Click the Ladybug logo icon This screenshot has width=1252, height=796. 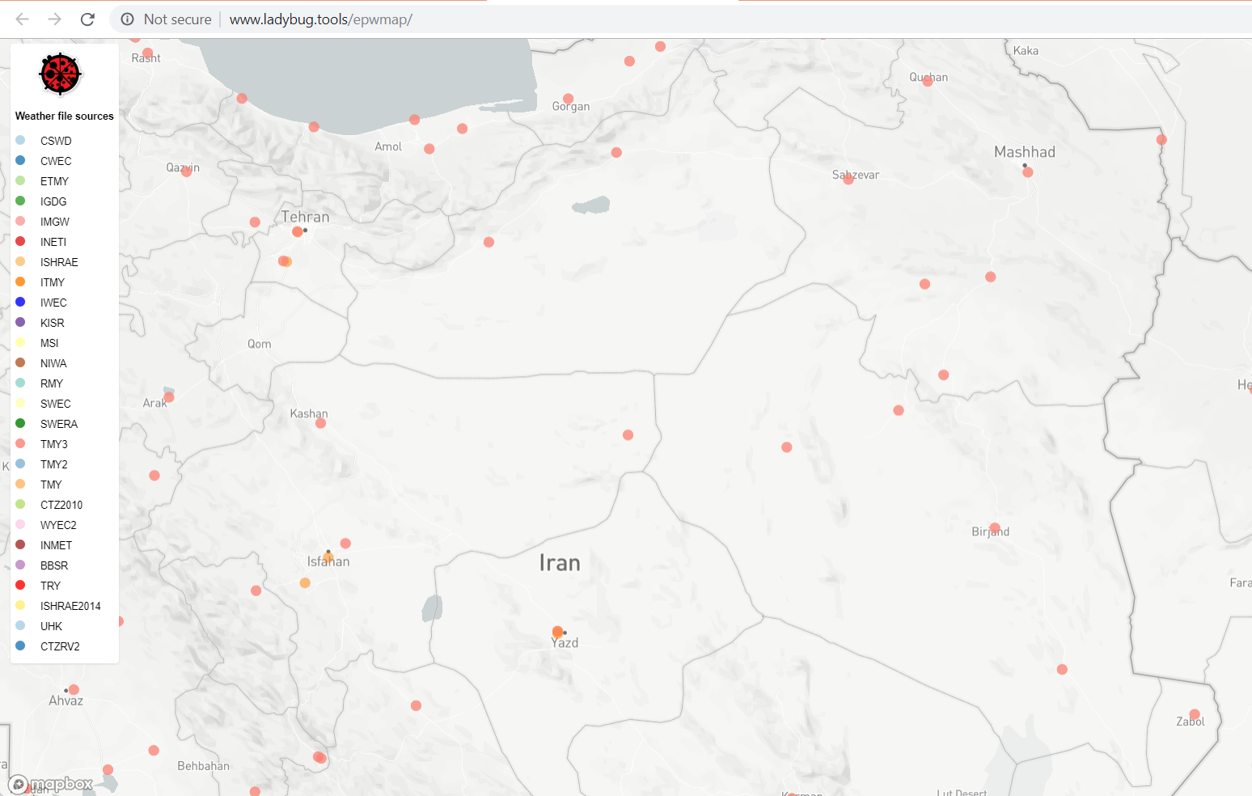click(60, 74)
